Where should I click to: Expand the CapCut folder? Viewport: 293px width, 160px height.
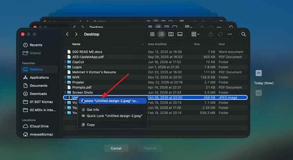point(65,62)
